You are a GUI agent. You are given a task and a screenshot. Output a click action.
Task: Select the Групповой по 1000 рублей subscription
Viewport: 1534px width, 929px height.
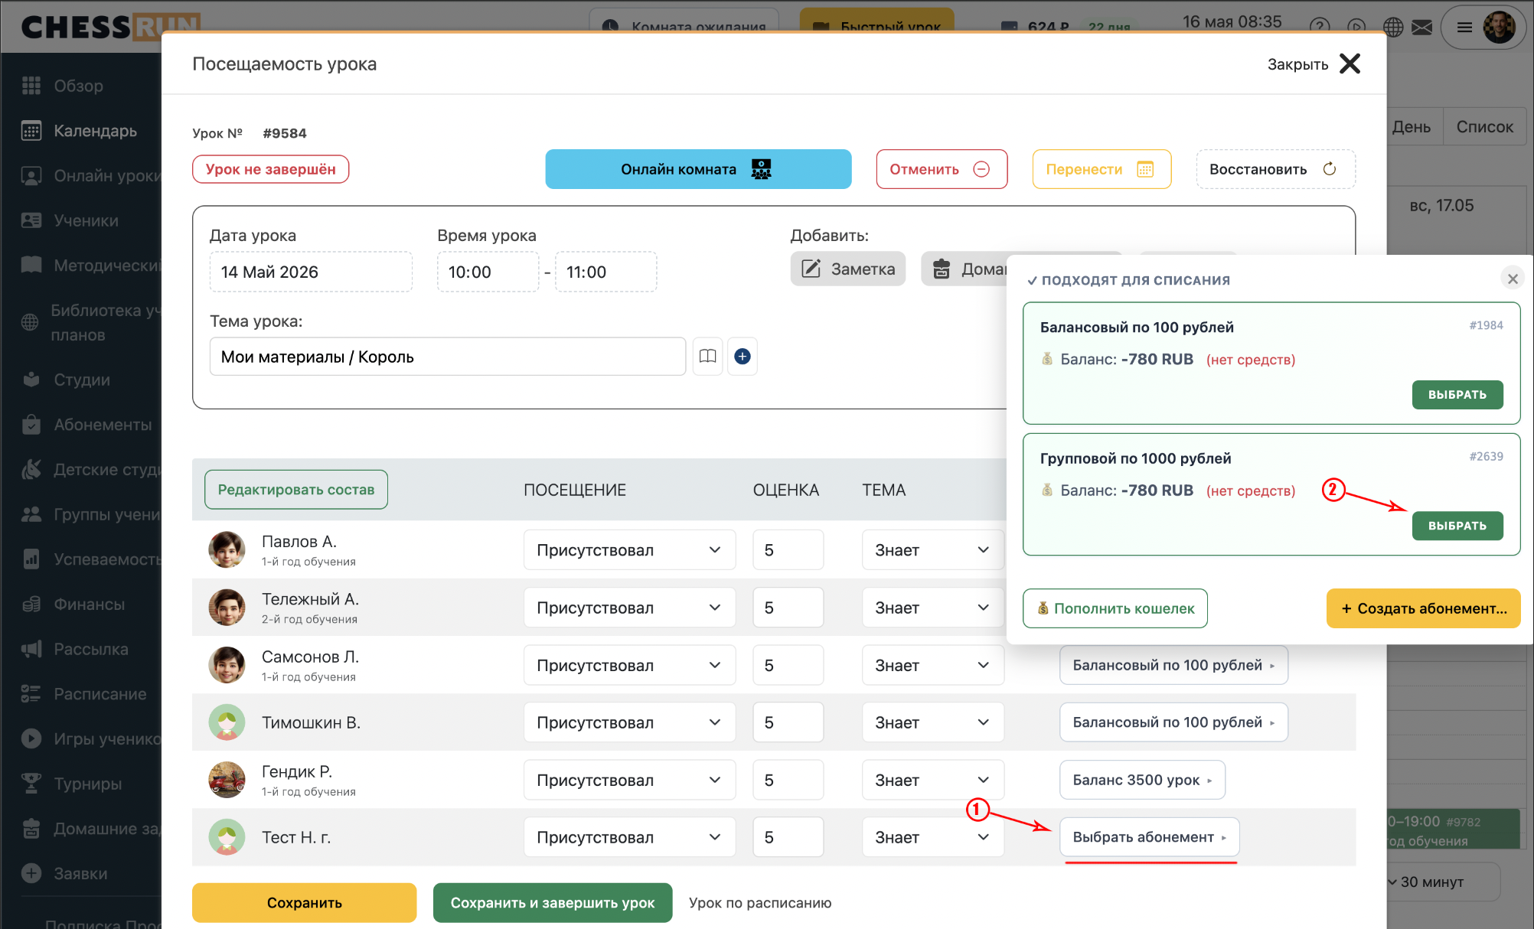pos(1457,526)
